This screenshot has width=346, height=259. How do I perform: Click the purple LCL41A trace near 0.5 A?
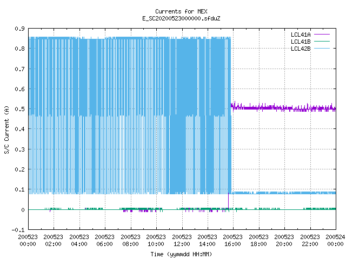[x=283, y=108]
